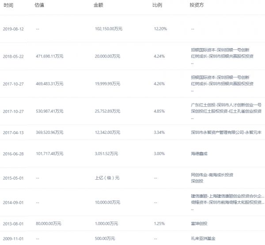Open 招银国际资本 investor in 2018-05-22 row
Image resolution: width=265 pixels, height=245 pixels.
[220, 50]
